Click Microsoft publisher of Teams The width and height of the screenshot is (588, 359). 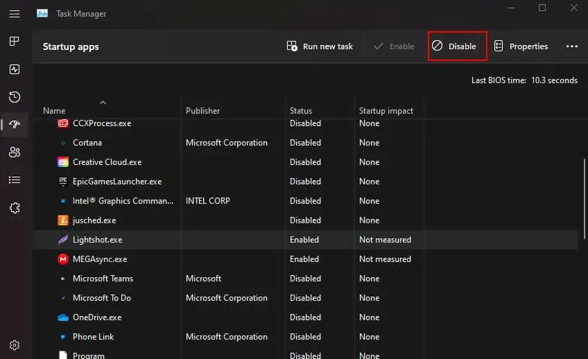203,279
